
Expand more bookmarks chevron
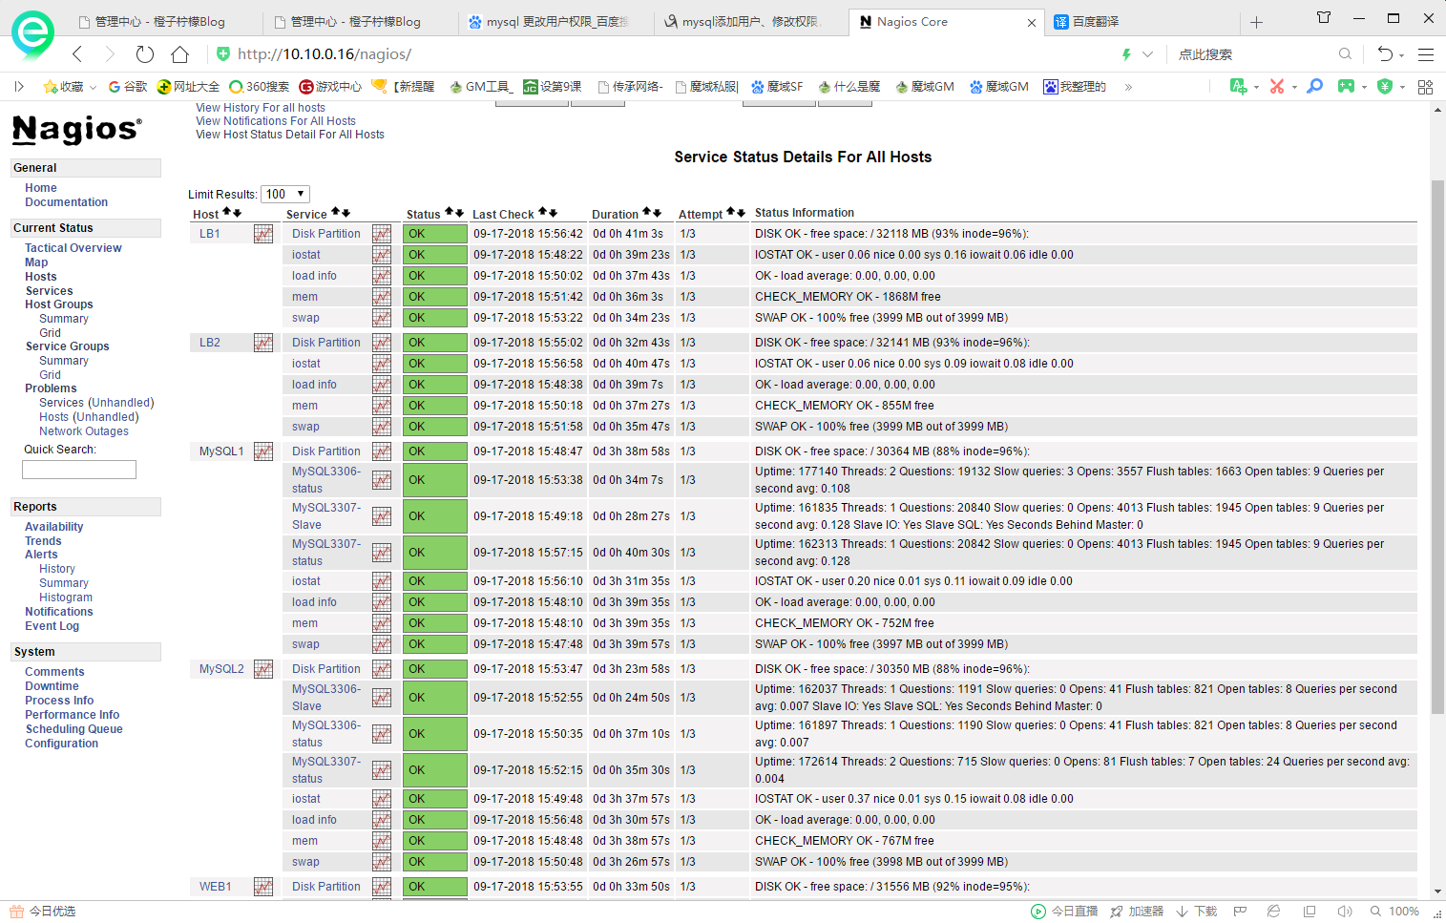[1128, 87]
